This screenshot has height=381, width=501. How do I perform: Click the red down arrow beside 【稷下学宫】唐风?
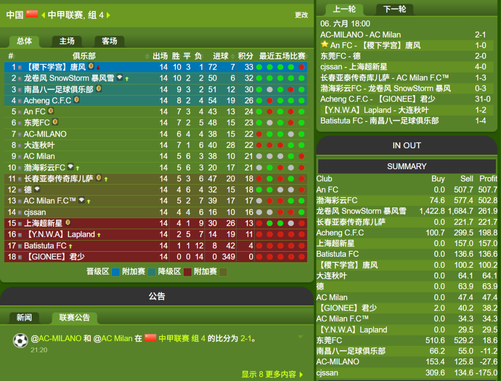(x=98, y=67)
